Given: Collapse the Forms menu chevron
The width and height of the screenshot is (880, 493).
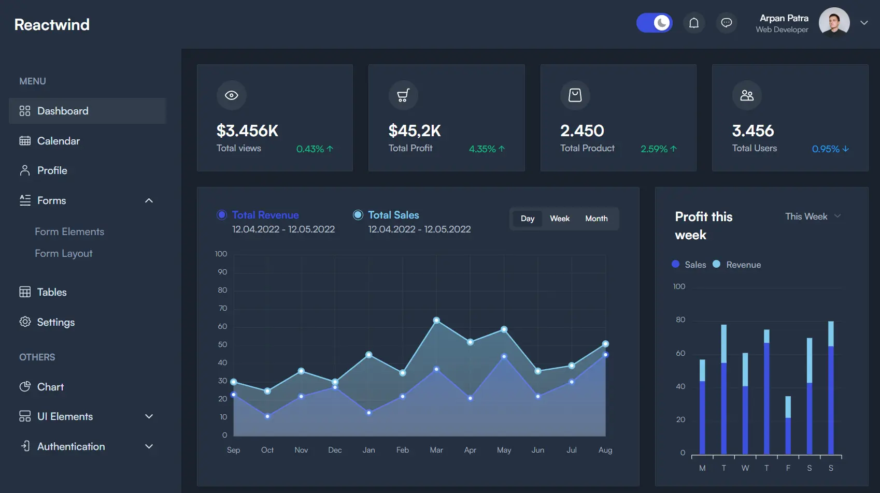Looking at the screenshot, I should click(x=149, y=200).
